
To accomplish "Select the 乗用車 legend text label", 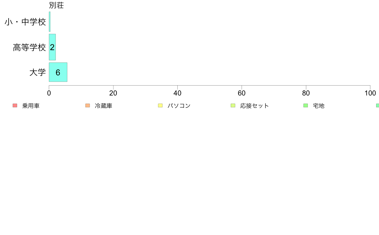I will coord(31,106).
